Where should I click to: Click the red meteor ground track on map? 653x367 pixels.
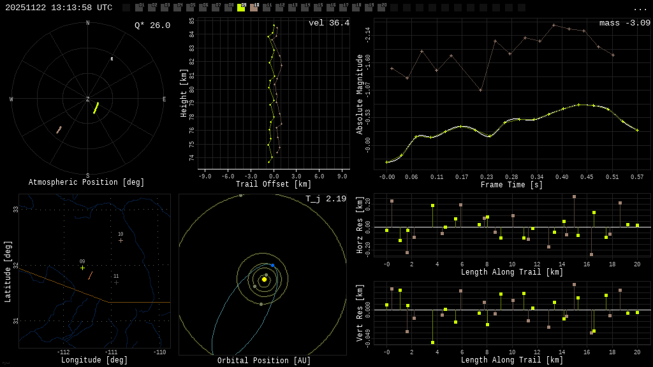pyautogui.click(x=91, y=275)
